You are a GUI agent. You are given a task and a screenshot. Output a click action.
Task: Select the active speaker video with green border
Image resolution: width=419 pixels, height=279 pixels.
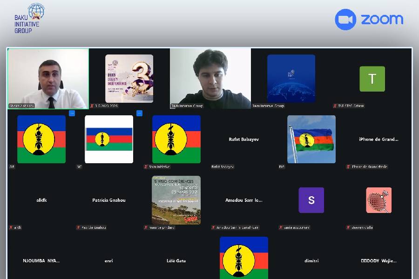48,79
